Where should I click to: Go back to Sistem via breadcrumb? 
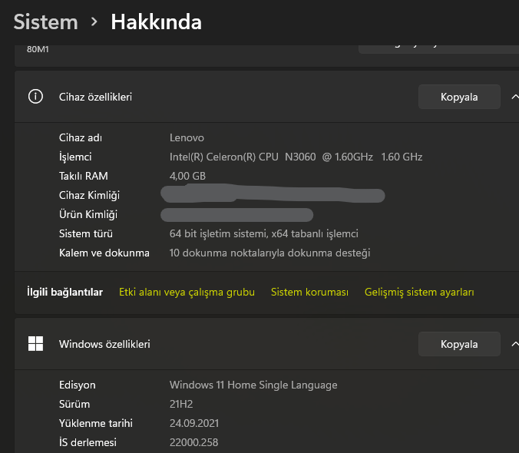click(x=46, y=22)
